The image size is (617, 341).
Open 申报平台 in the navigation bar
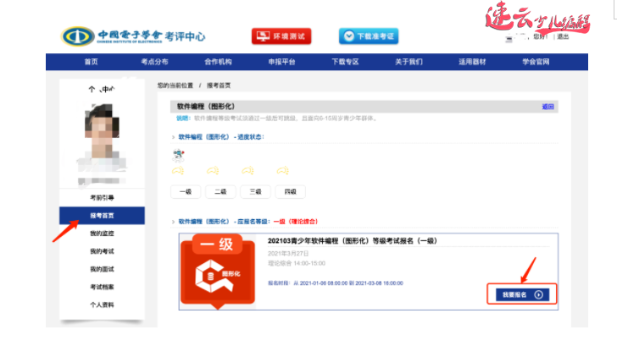pyautogui.click(x=281, y=62)
